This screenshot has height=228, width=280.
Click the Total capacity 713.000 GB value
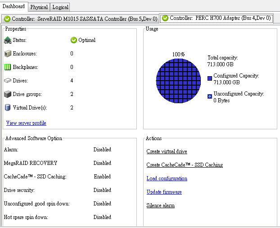pos(221,64)
